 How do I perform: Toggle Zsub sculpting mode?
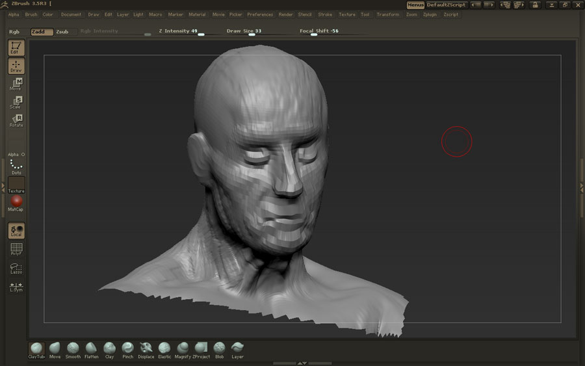pyautogui.click(x=62, y=31)
